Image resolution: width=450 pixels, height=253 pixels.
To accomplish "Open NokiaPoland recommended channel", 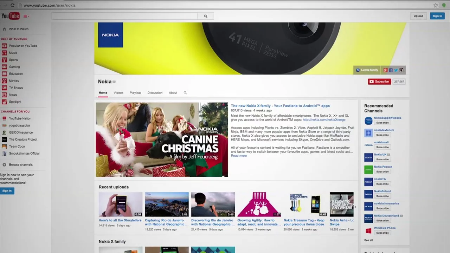I will point(382,191).
